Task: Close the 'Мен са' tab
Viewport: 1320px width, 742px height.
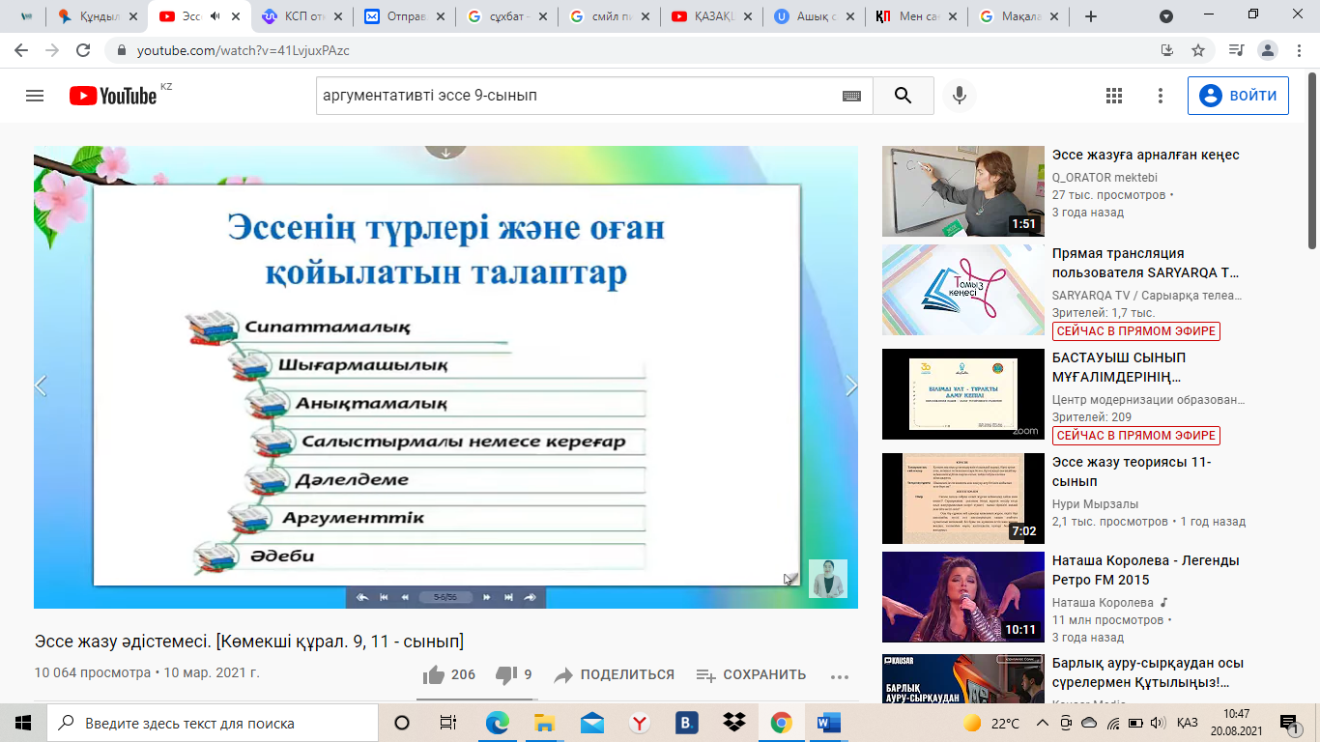Action: pos(955,16)
